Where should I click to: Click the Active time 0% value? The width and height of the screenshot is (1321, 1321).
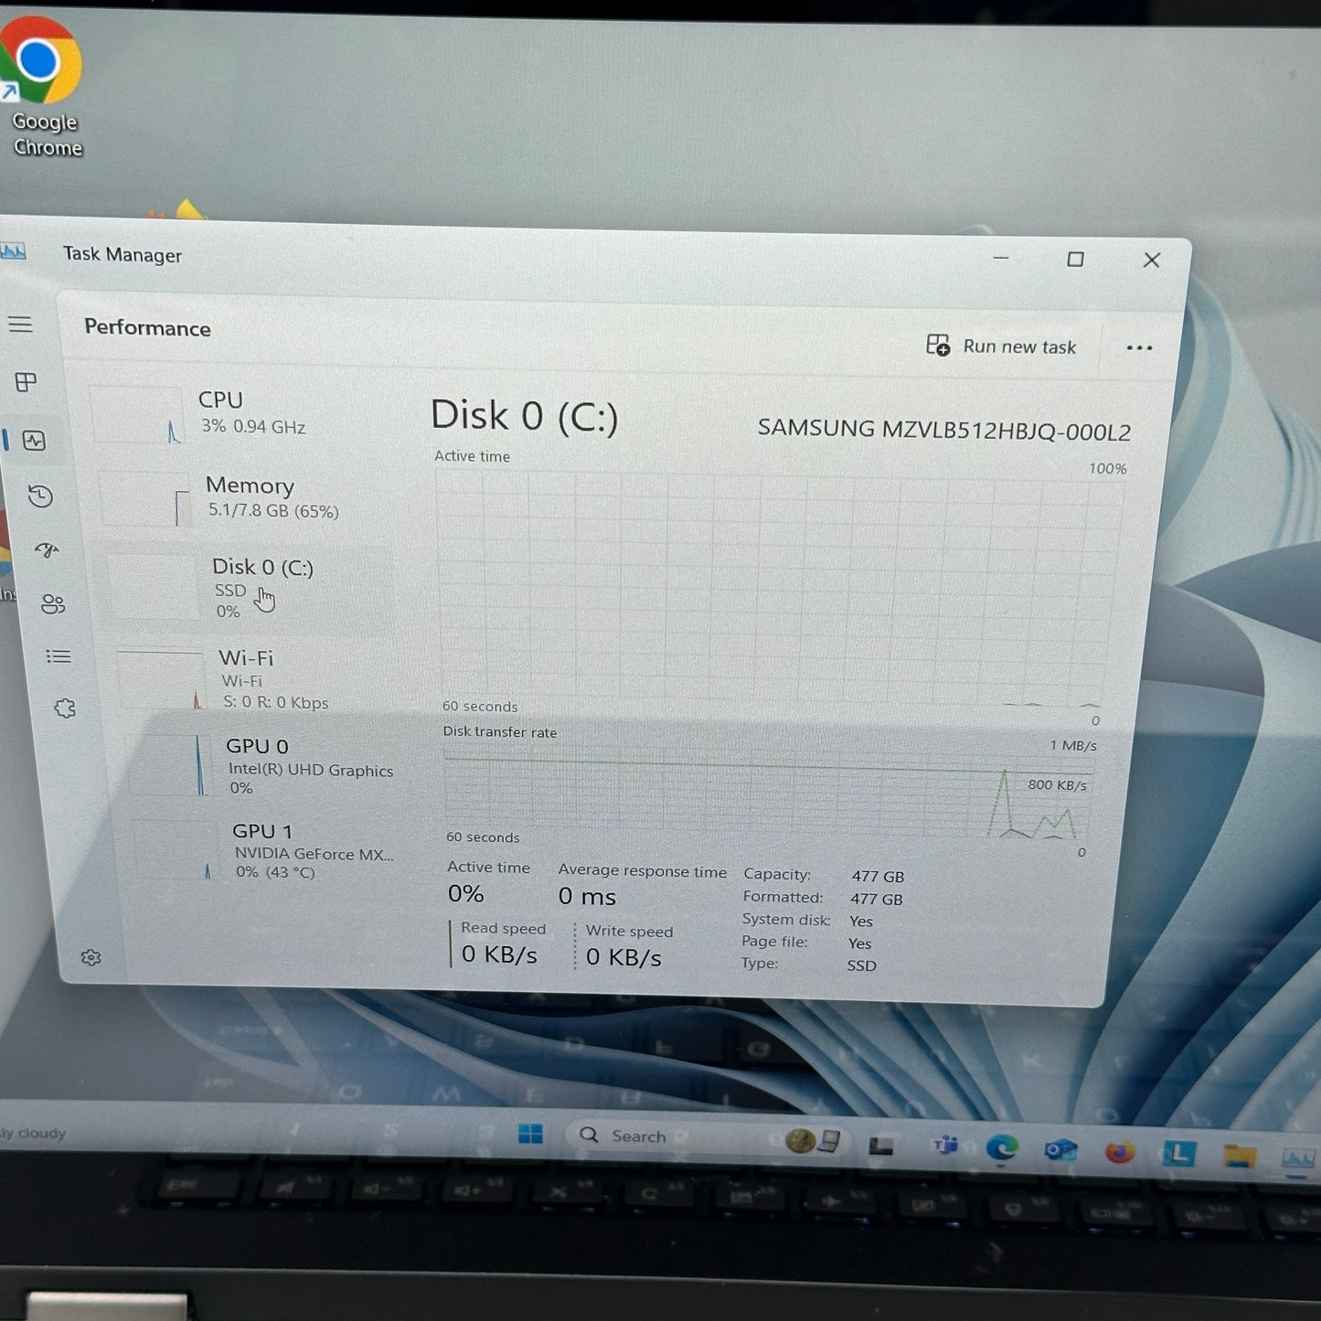465,893
